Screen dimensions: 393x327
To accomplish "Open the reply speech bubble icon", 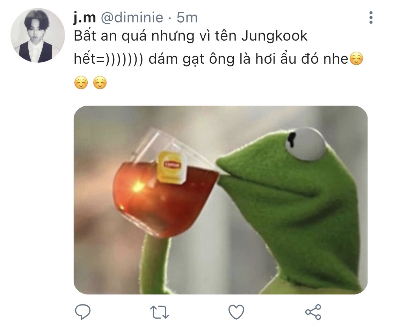I will pyautogui.click(x=83, y=312).
